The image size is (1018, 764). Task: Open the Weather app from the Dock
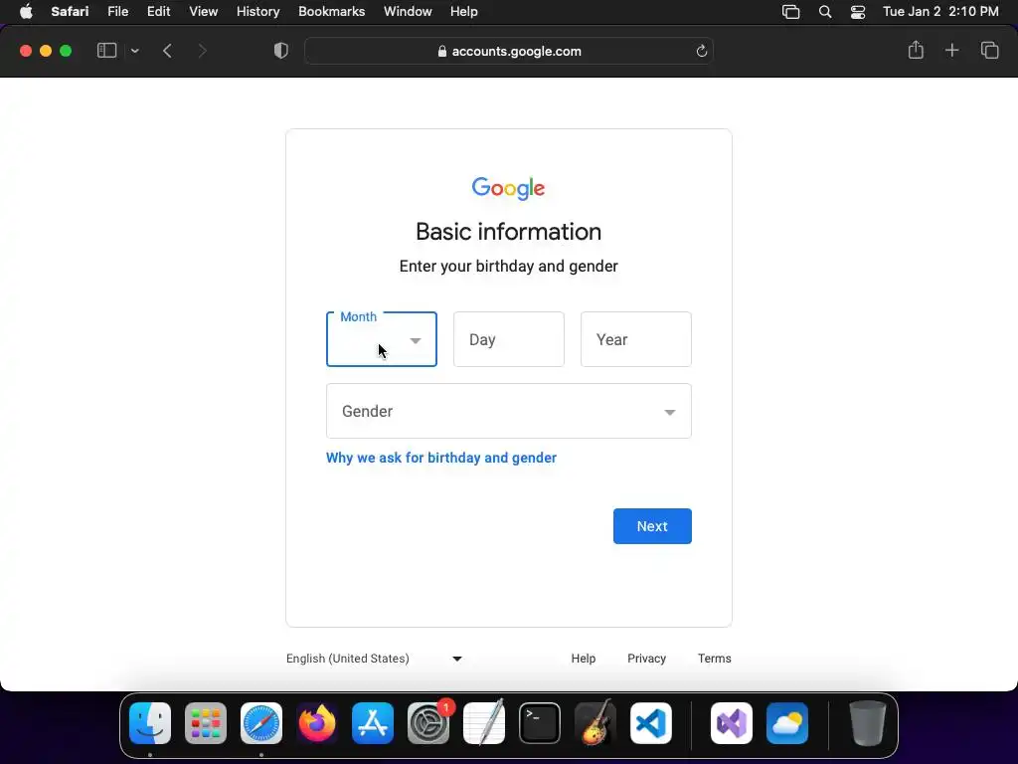coord(787,723)
